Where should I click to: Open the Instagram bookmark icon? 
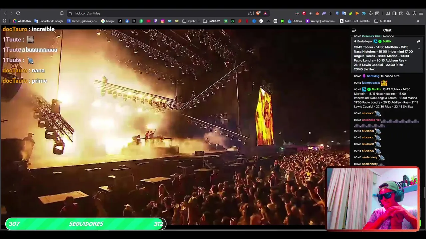point(162,21)
